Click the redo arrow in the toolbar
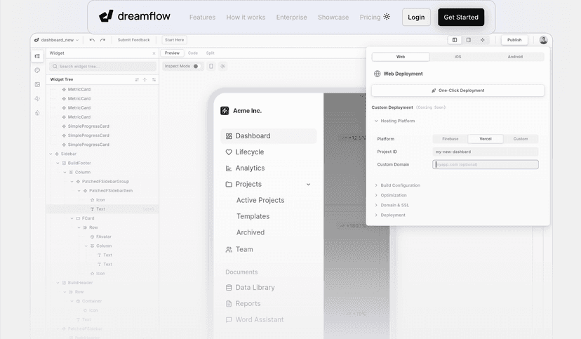 (x=102, y=40)
